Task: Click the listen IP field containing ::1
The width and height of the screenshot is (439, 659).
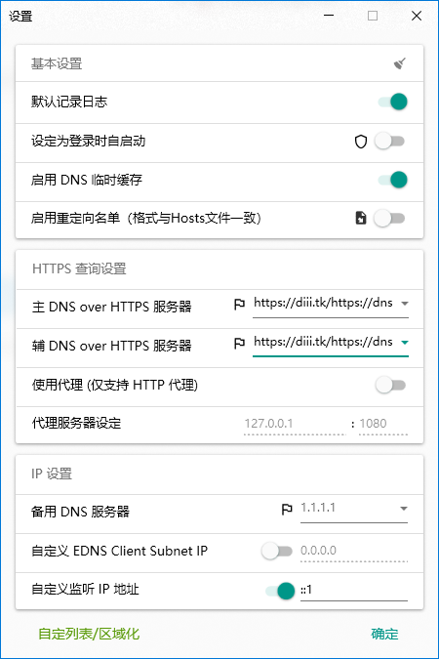Action: pos(354,590)
